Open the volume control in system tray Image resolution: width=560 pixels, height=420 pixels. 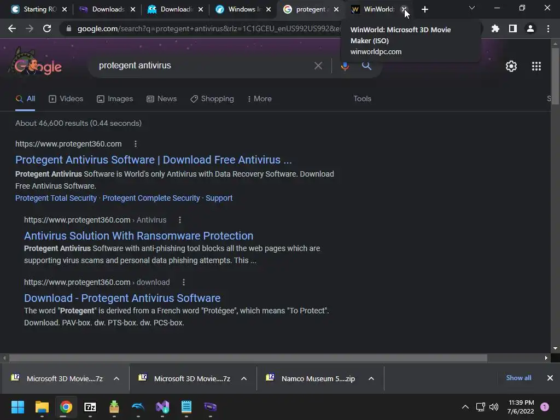pyautogui.click(x=494, y=407)
